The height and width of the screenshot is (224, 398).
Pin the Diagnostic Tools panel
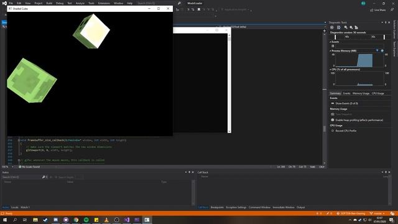click(386, 22)
